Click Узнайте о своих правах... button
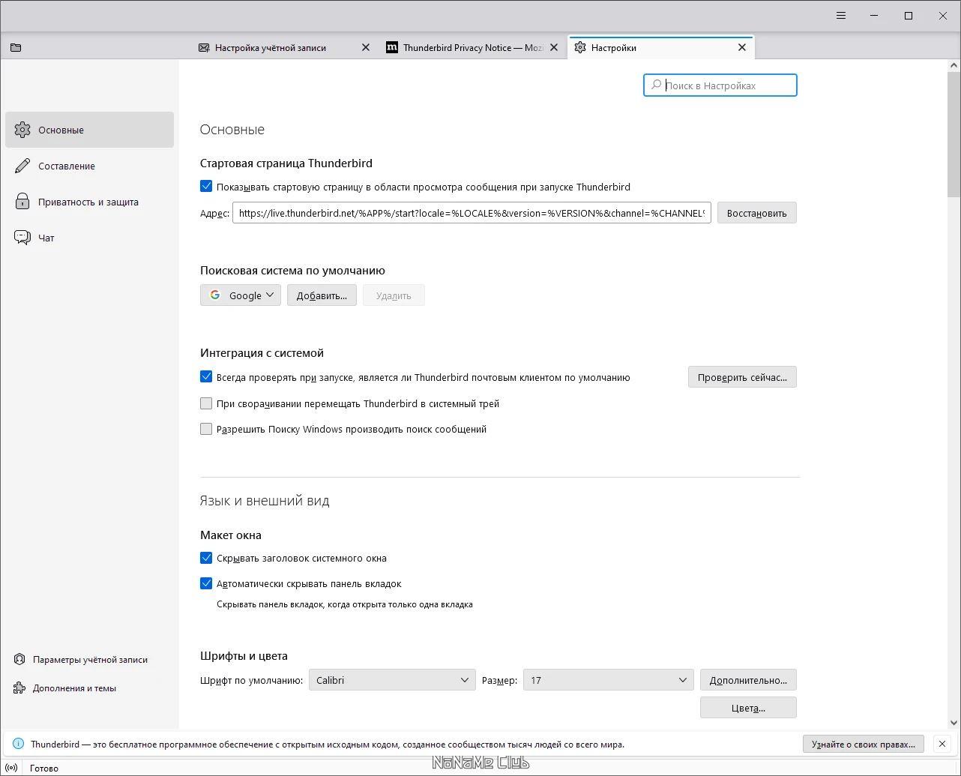The image size is (961, 776). [863, 744]
